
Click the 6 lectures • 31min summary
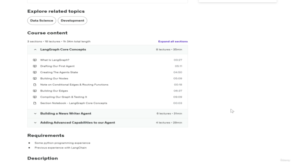pos(169,113)
